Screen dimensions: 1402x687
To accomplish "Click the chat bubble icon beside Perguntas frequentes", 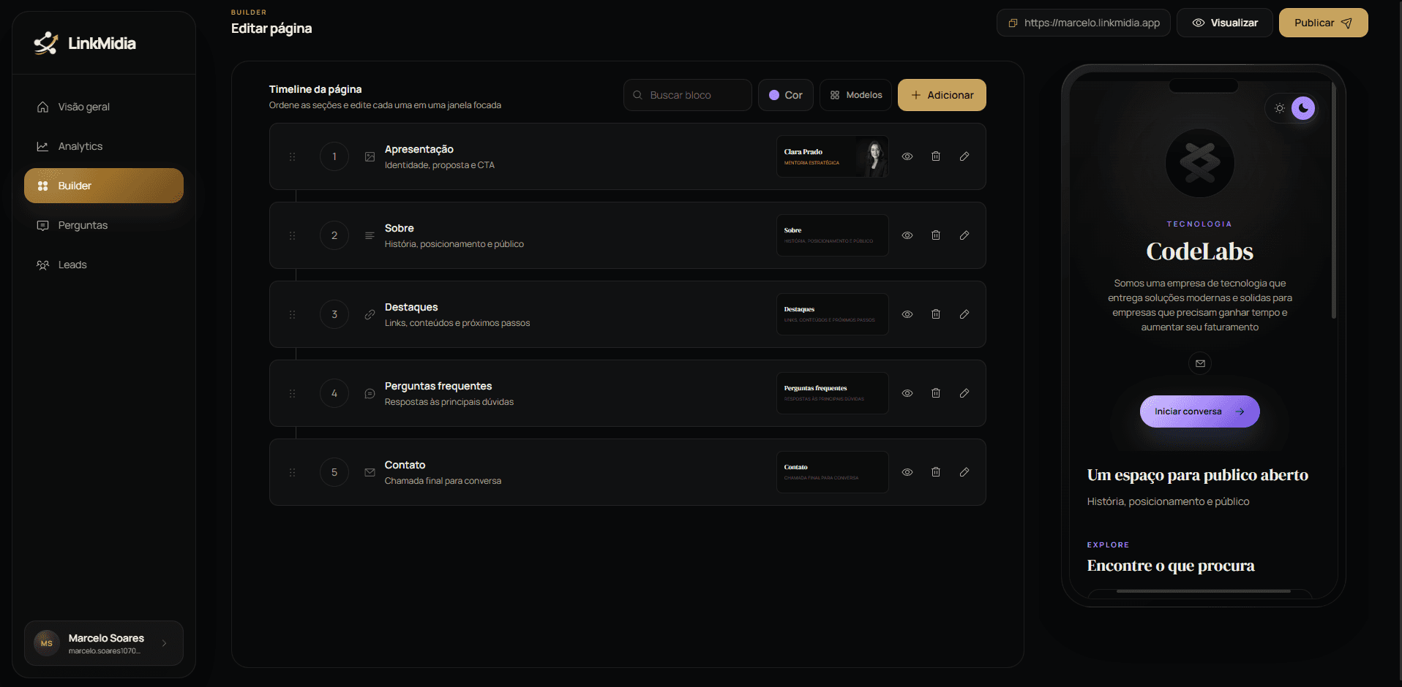I will point(370,393).
